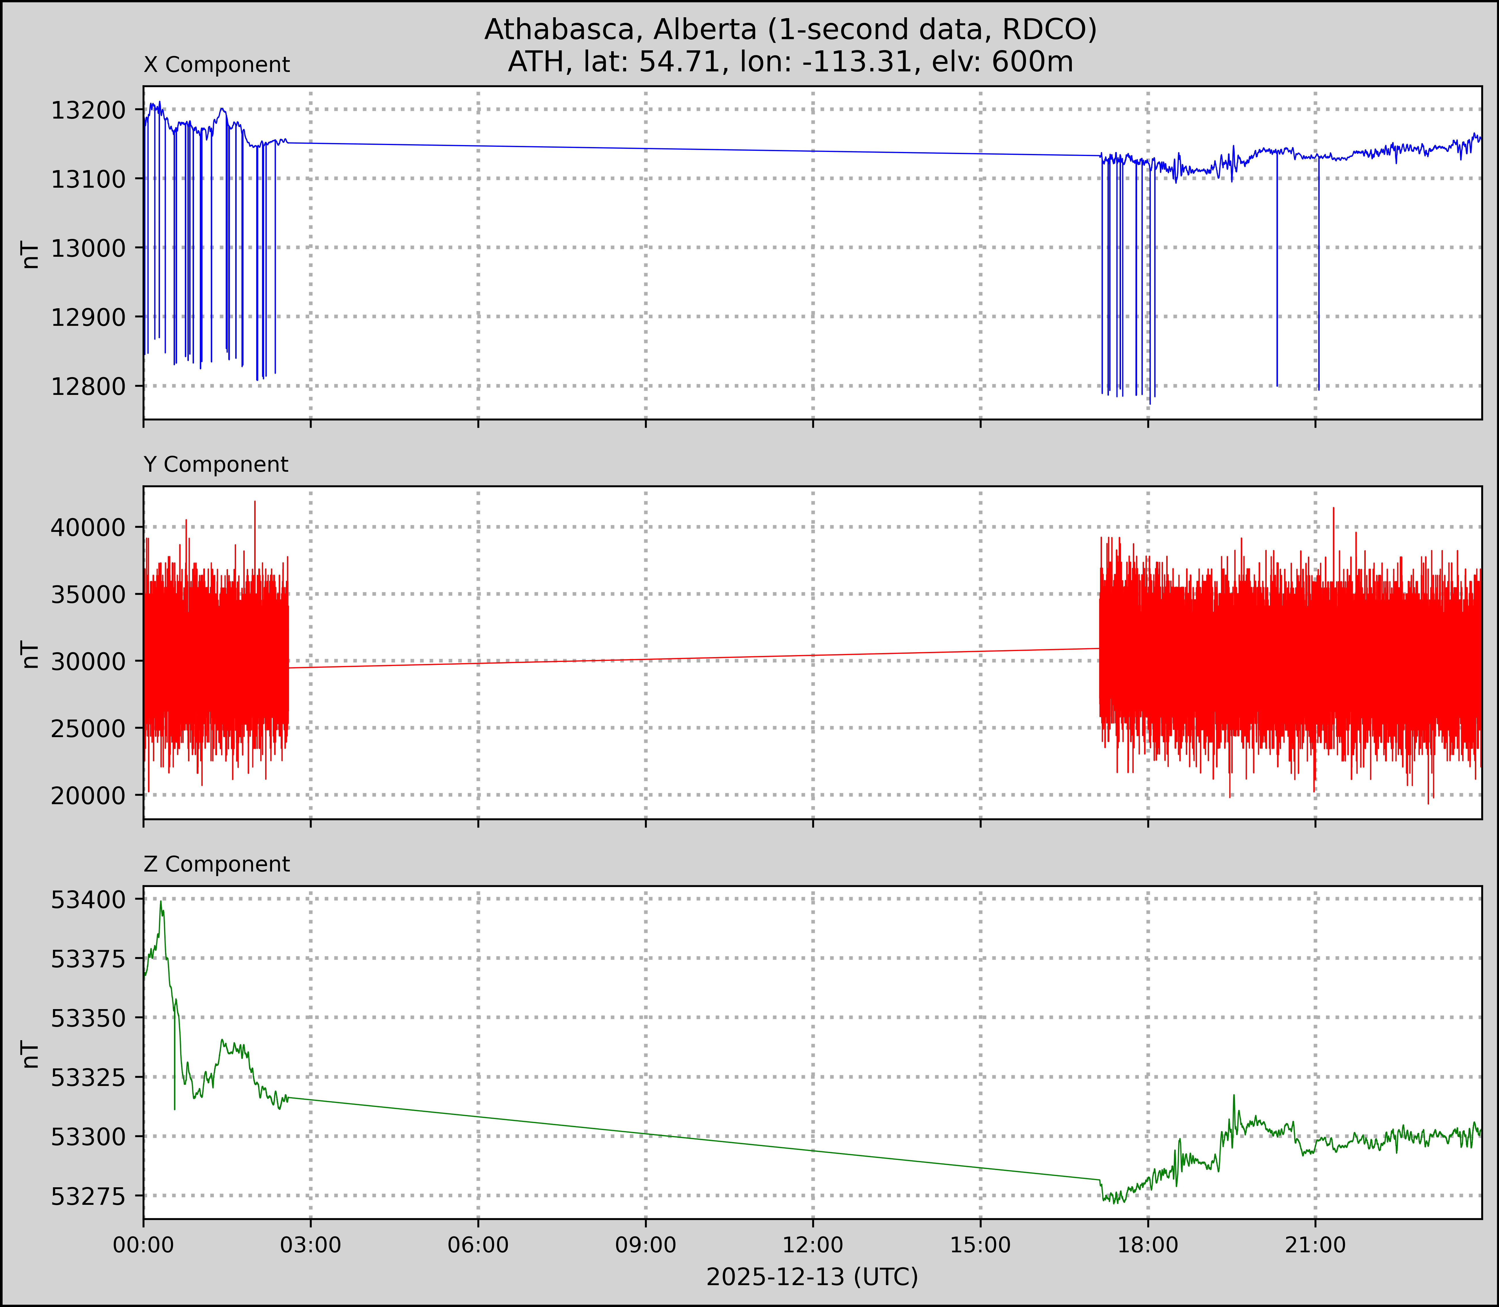Click the 20000 tick label in Y plot
Viewport: 1499px width, 1307px height.
[x=88, y=795]
